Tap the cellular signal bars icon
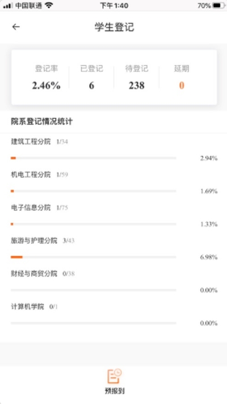This screenshot has height=404, width=227. tap(8, 6)
